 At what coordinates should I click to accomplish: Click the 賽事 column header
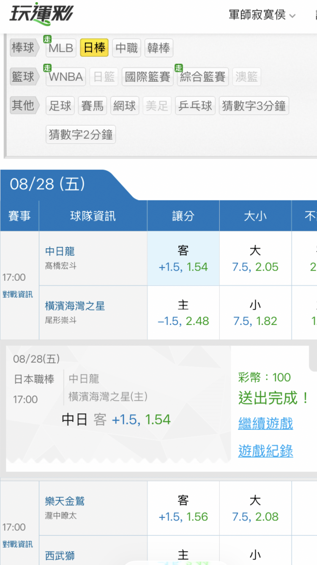[19, 216]
